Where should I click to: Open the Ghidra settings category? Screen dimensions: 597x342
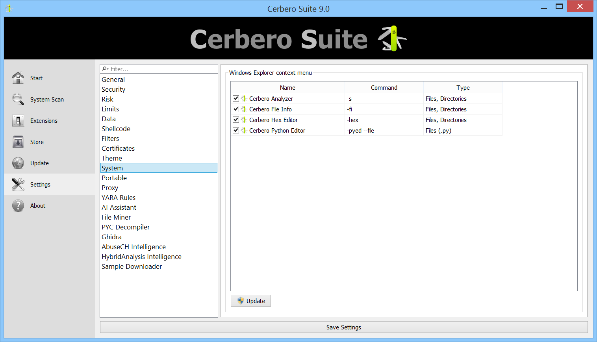coord(159,237)
